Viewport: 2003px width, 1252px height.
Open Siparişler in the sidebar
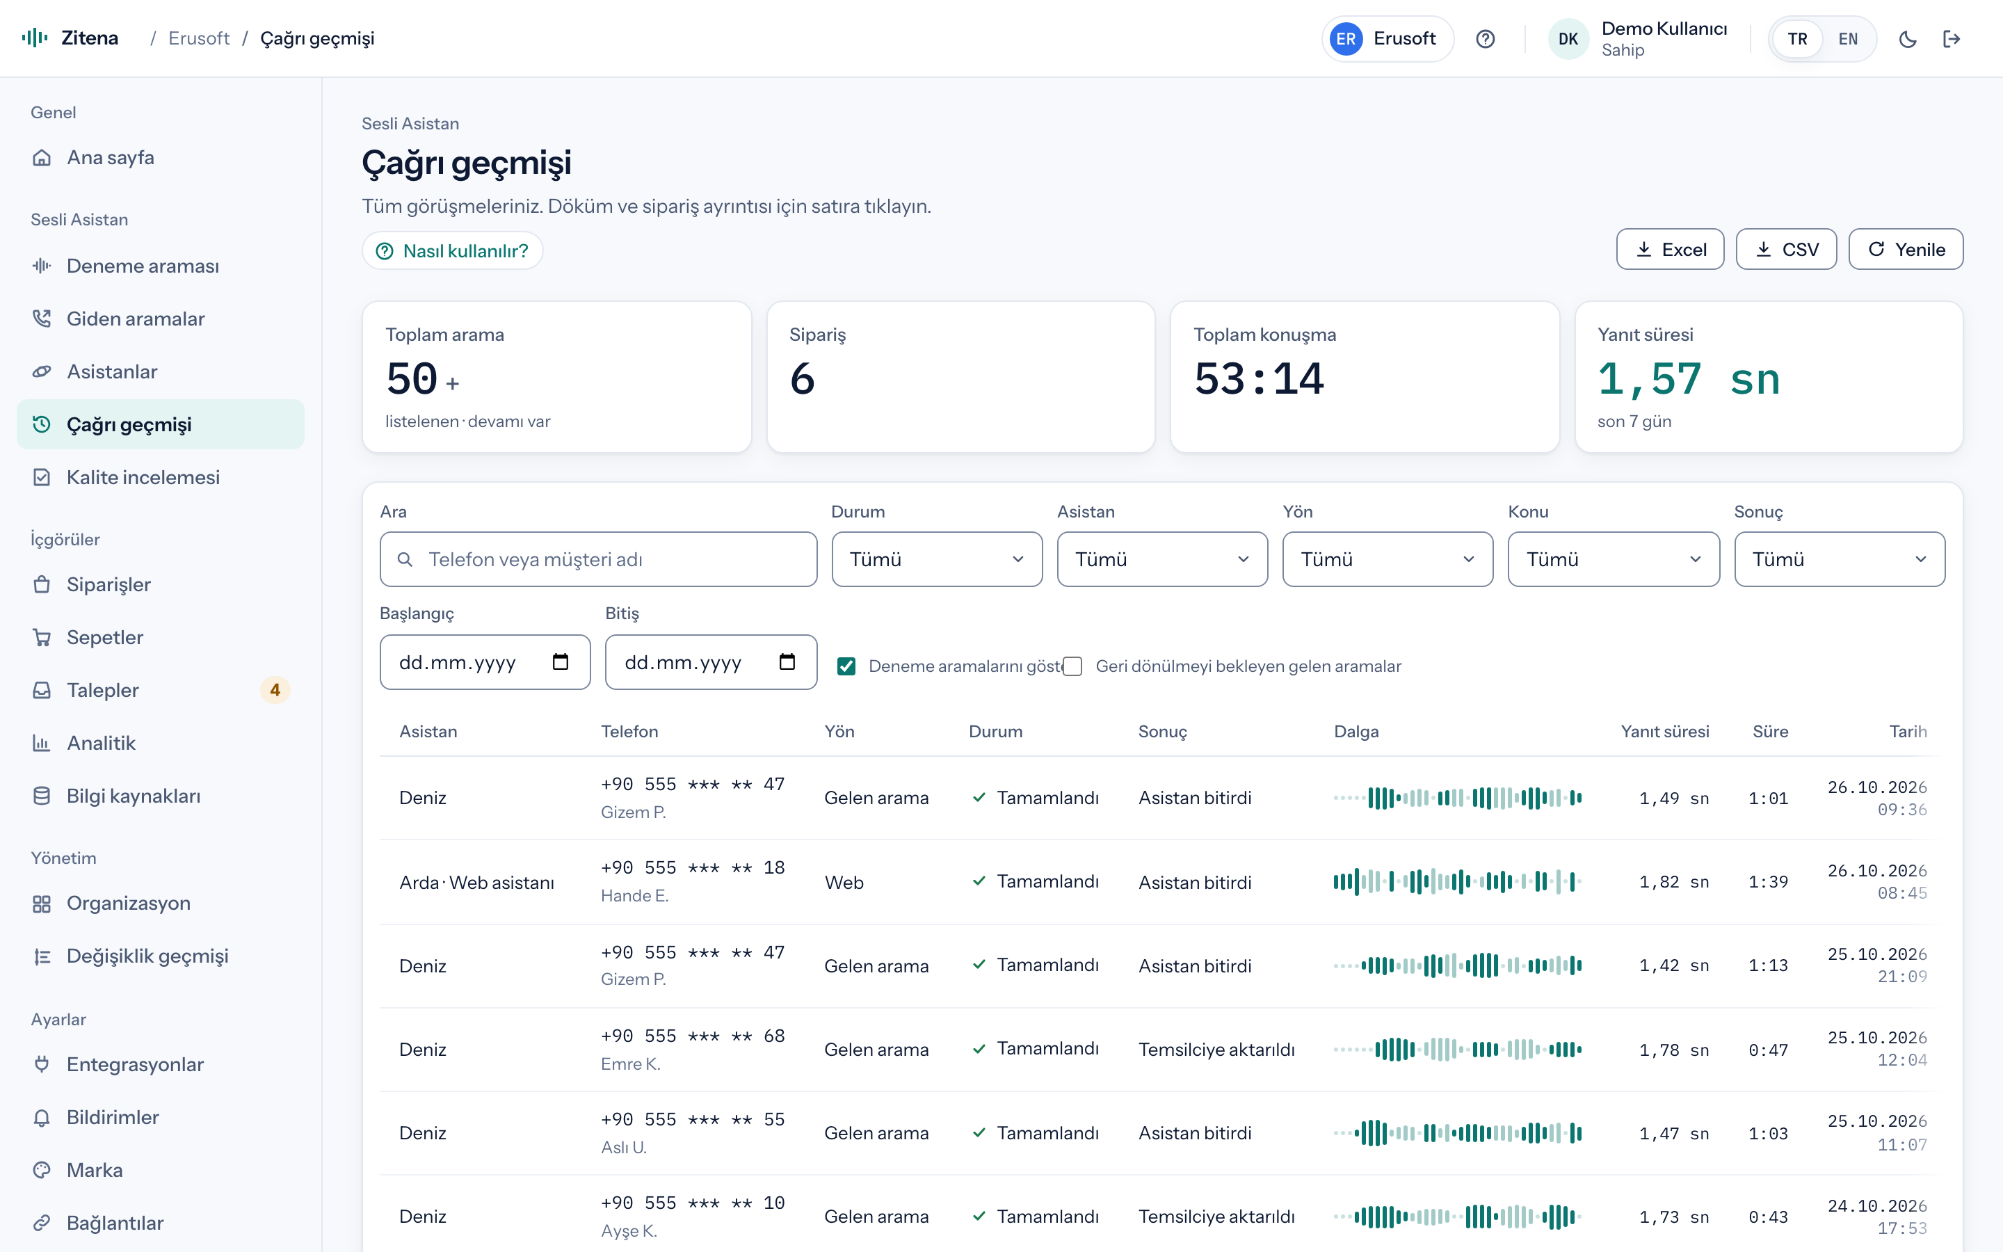161,584
